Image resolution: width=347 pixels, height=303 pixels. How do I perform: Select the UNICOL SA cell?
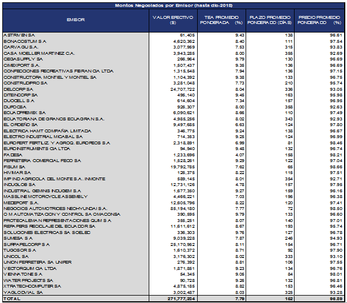click(x=16, y=257)
